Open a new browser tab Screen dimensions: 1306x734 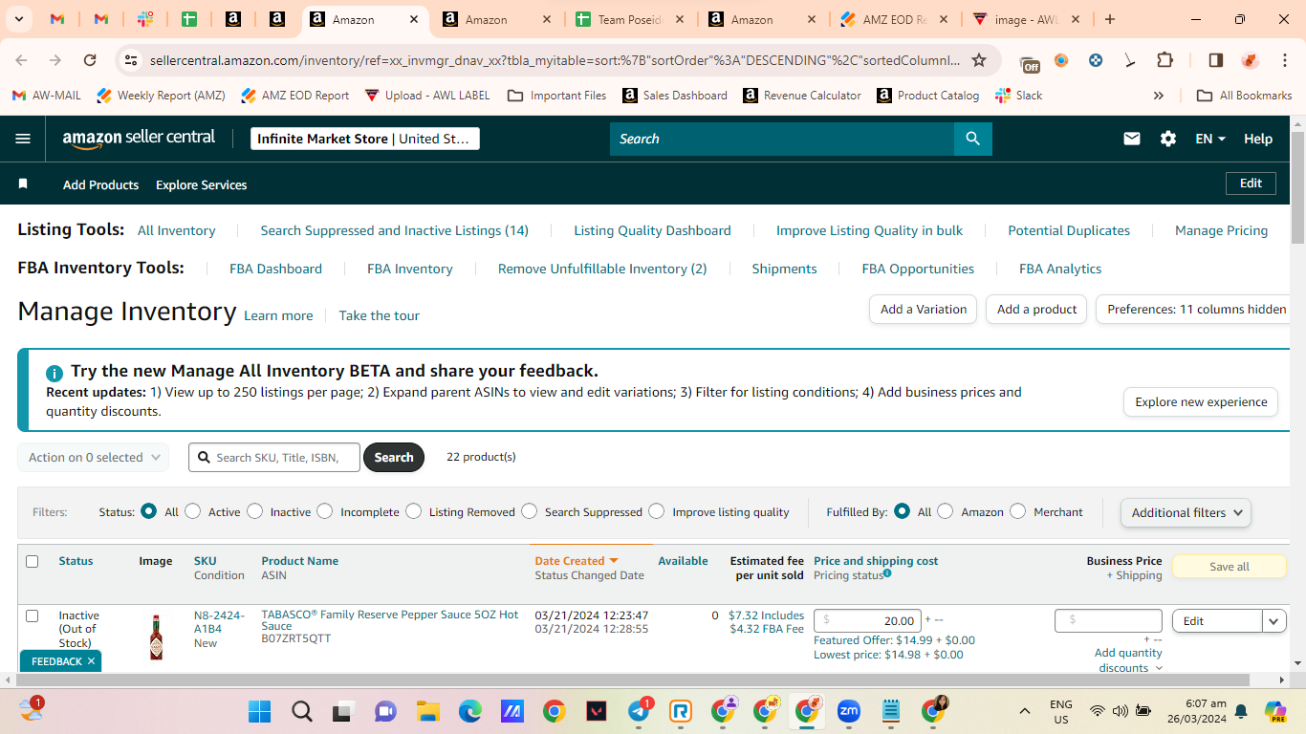[x=1110, y=19]
